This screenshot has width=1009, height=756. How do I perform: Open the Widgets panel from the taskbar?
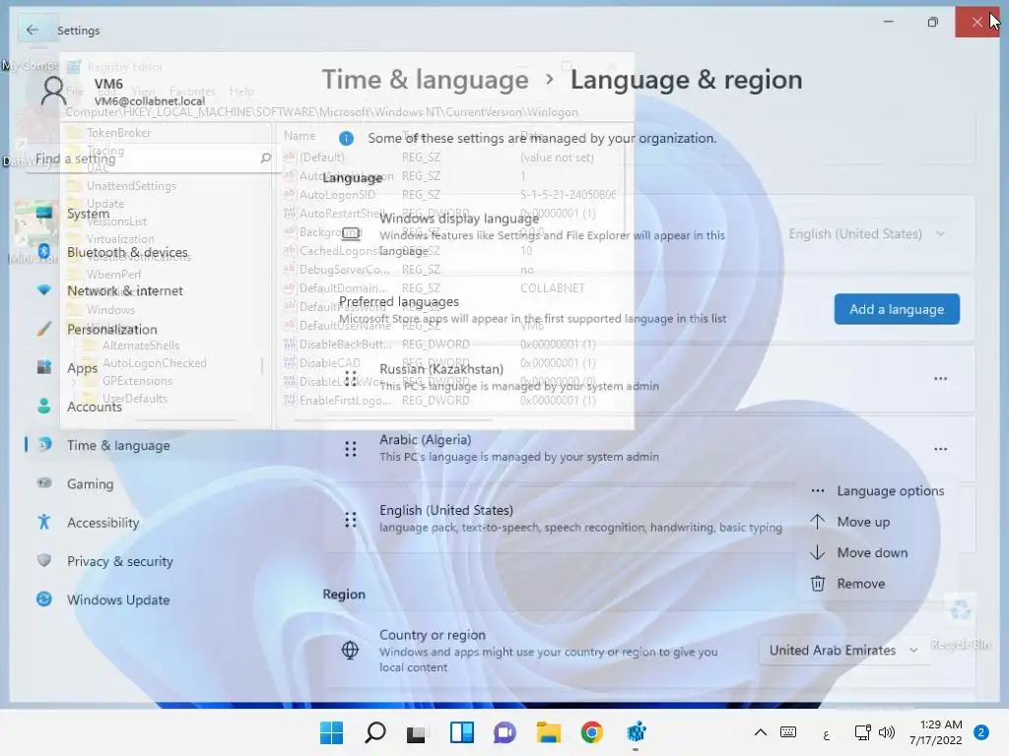[x=462, y=732]
